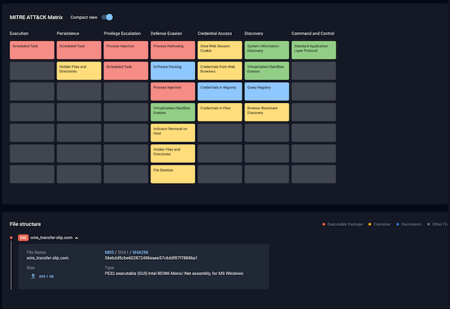Image resolution: width=450 pixels, height=309 pixels.
Task: Select System Information Discovery cell
Action: (x=267, y=50)
